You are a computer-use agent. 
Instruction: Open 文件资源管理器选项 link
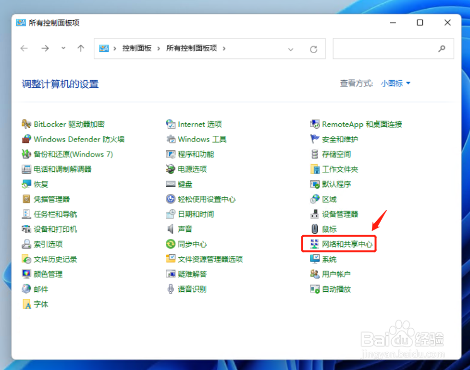coord(210,259)
